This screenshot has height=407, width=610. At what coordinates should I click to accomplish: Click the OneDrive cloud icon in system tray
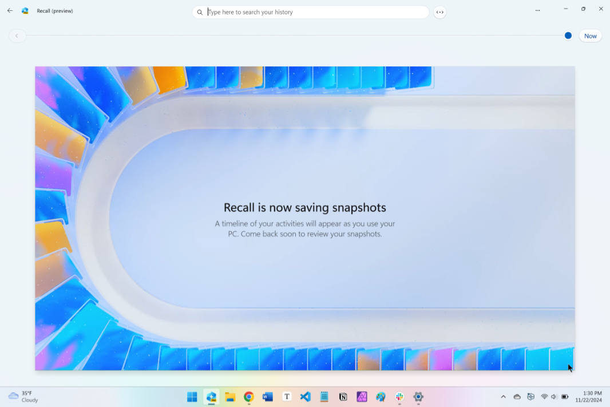(x=517, y=396)
